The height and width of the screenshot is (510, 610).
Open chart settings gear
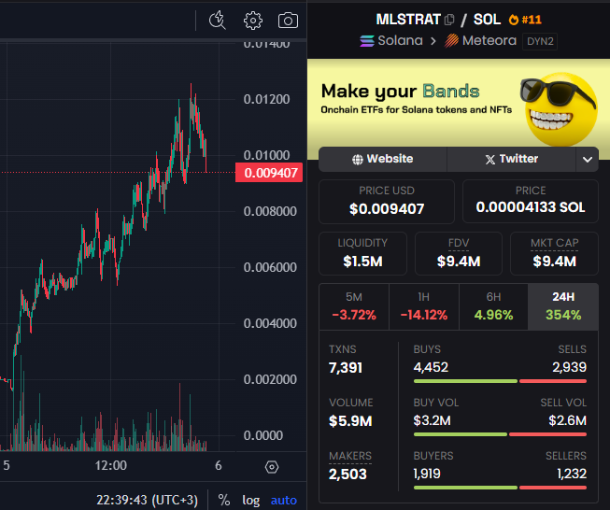click(x=253, y=21)
